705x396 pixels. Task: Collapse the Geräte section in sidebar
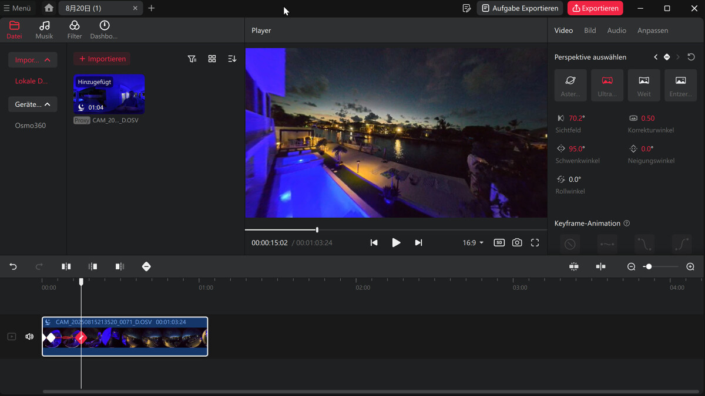pos(33,104)
